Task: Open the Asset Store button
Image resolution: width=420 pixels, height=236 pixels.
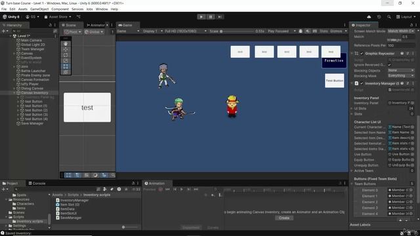Action: [x=58, y=17]
